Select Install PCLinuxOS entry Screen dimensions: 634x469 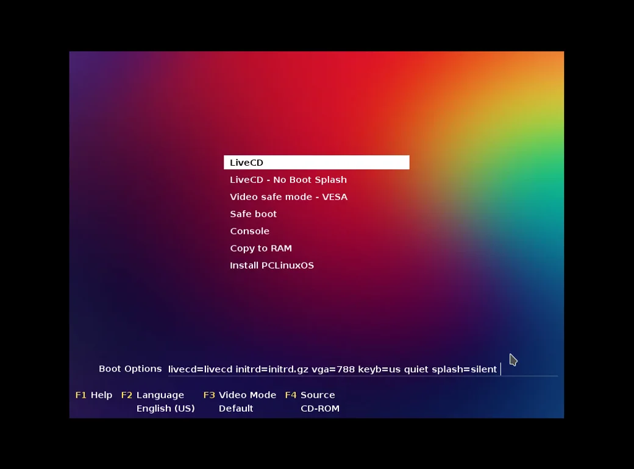coord(272,266)
